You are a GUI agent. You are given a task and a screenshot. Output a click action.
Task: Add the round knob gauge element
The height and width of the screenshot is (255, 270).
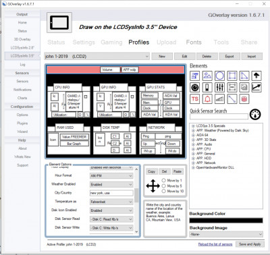click(195, 87)
